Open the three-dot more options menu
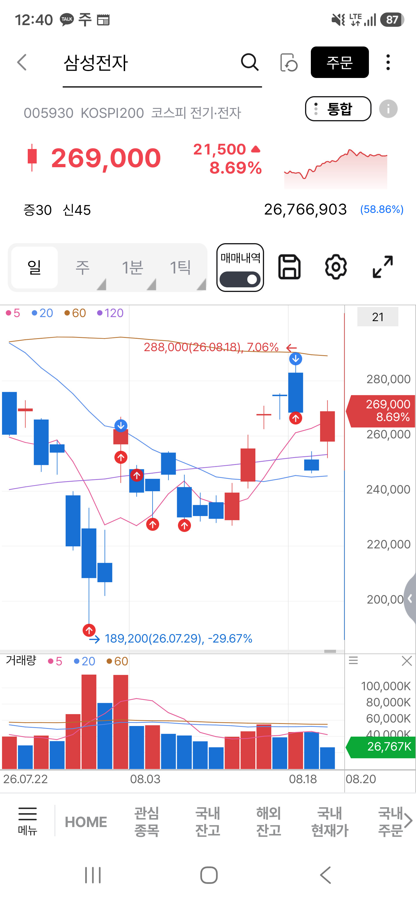The width and height of the screenshot is (416, 901). point(388,62)
